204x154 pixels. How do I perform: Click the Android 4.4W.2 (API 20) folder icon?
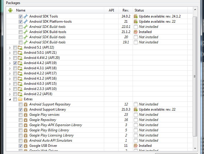20,58
